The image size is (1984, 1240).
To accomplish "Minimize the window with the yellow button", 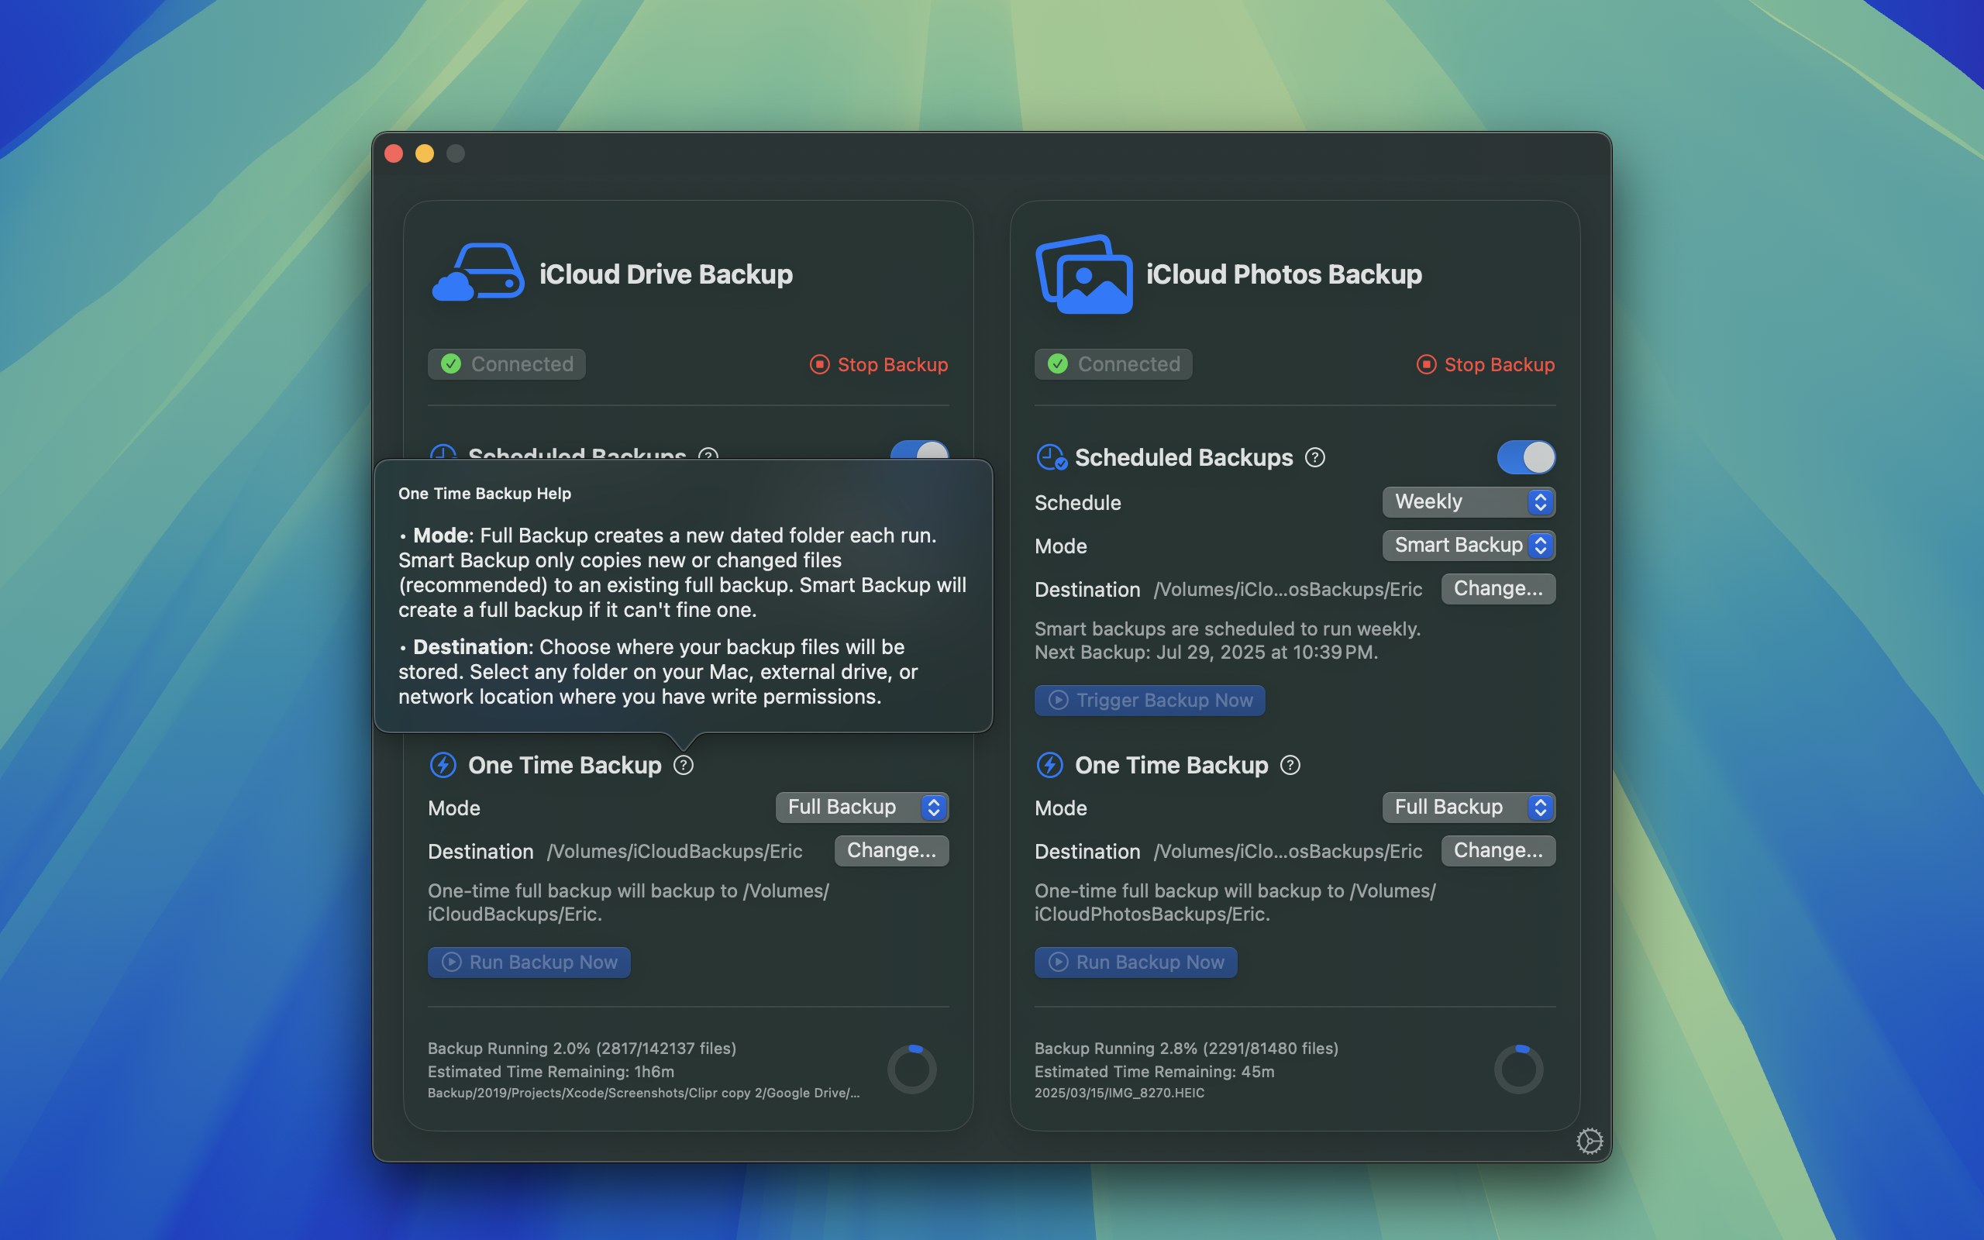I will 425,153.
